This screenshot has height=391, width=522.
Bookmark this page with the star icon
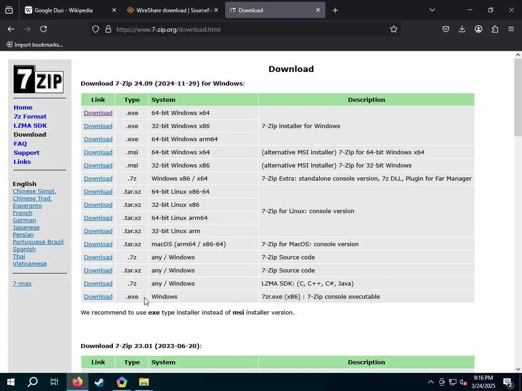click(x=393, y=29)
